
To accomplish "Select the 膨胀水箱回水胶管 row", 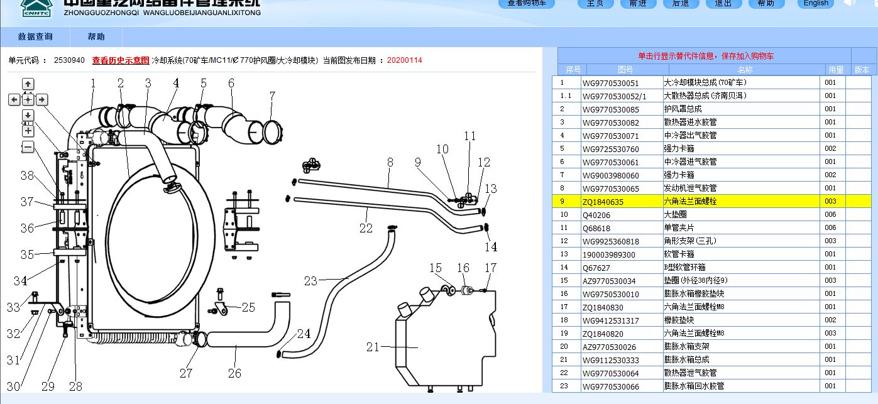I will (711, 386).
